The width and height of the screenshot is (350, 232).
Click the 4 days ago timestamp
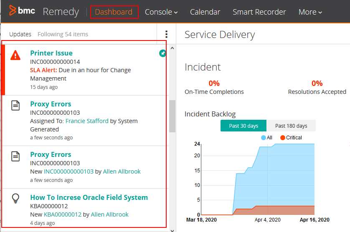tap(43, 223)
